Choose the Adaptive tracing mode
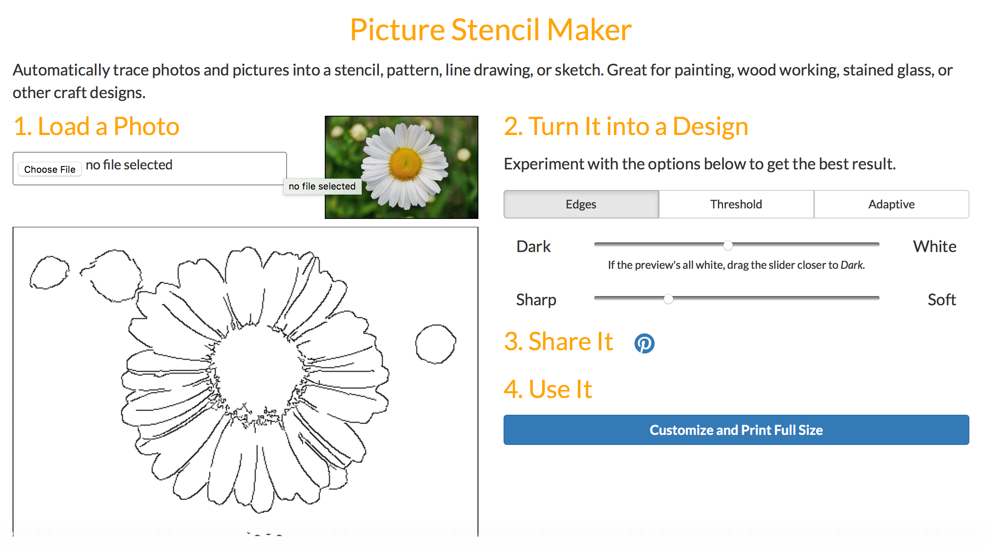Image resolution: width=987 pixels, height=546 pixels. click(x=891, y=204)
